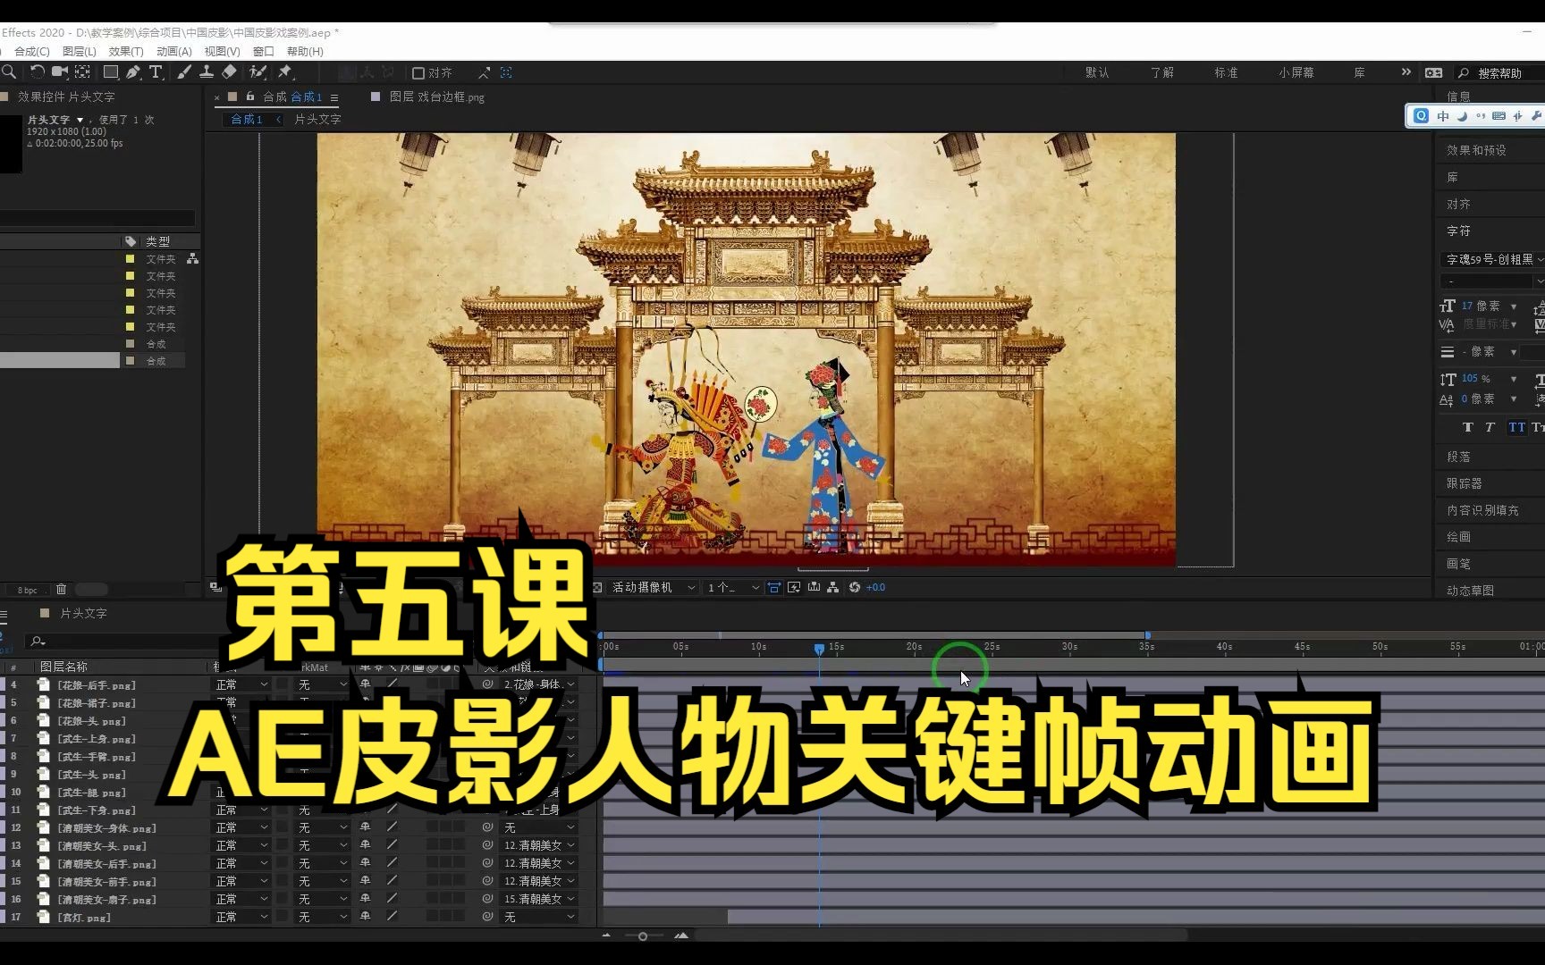Viewport: 1545px width, 965px height.
Task: Open track matte dropdown for 宫灯 layer
Action: click(322, 917)
